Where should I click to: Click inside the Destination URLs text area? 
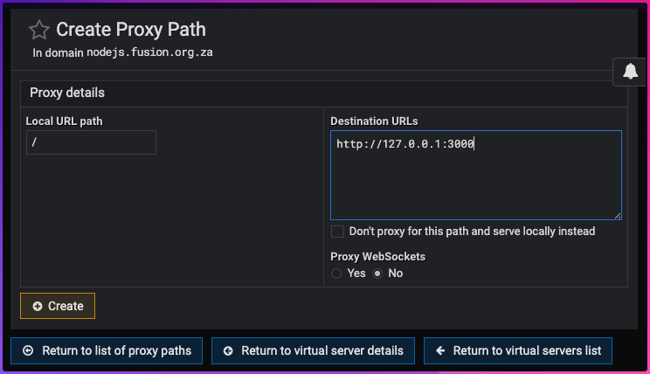point(475,175)
